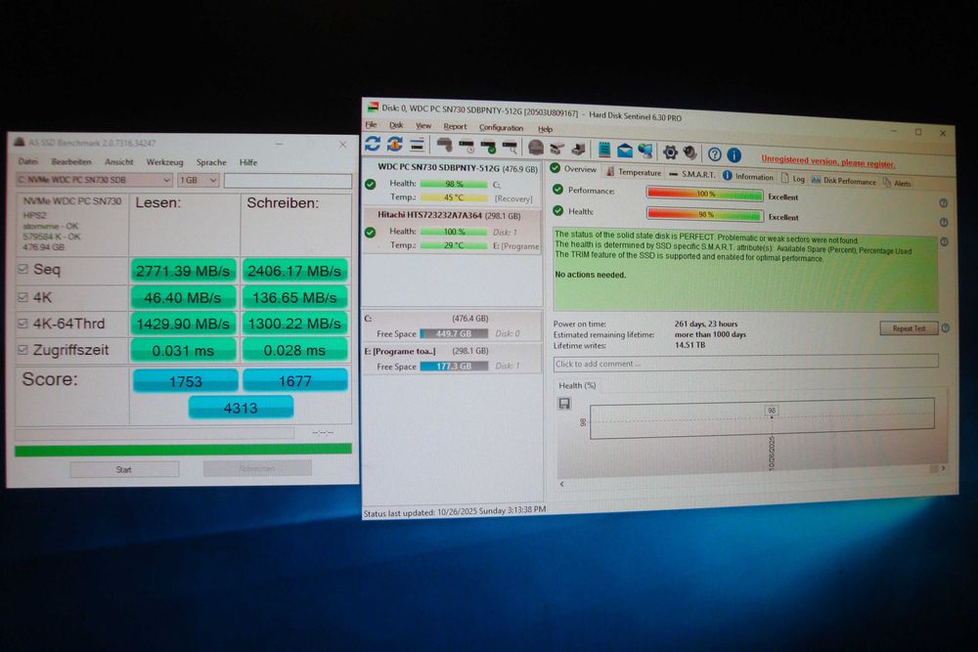Click the speaker sound toolbar icon

click(690, 152)
